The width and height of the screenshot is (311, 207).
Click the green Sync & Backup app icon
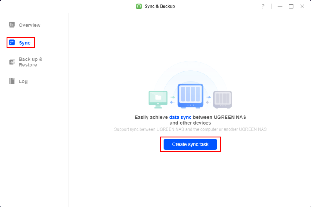point(139,6)
